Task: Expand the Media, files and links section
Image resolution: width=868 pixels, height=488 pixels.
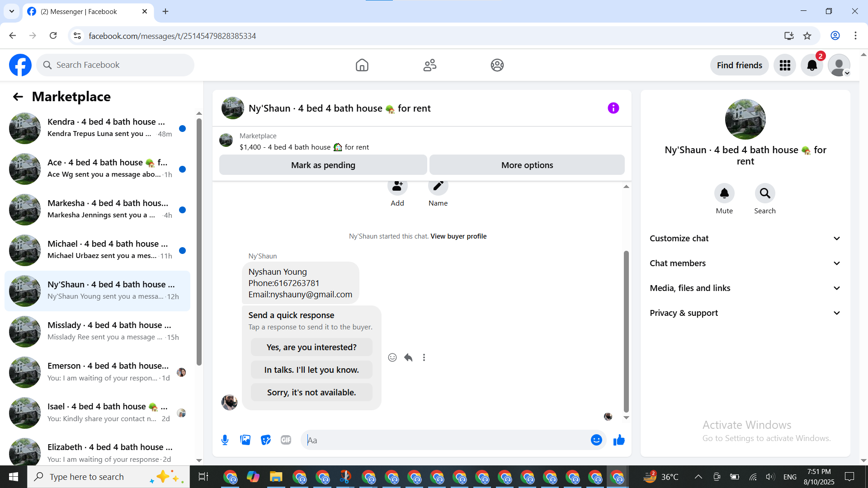Action: (x=745, y=288)
